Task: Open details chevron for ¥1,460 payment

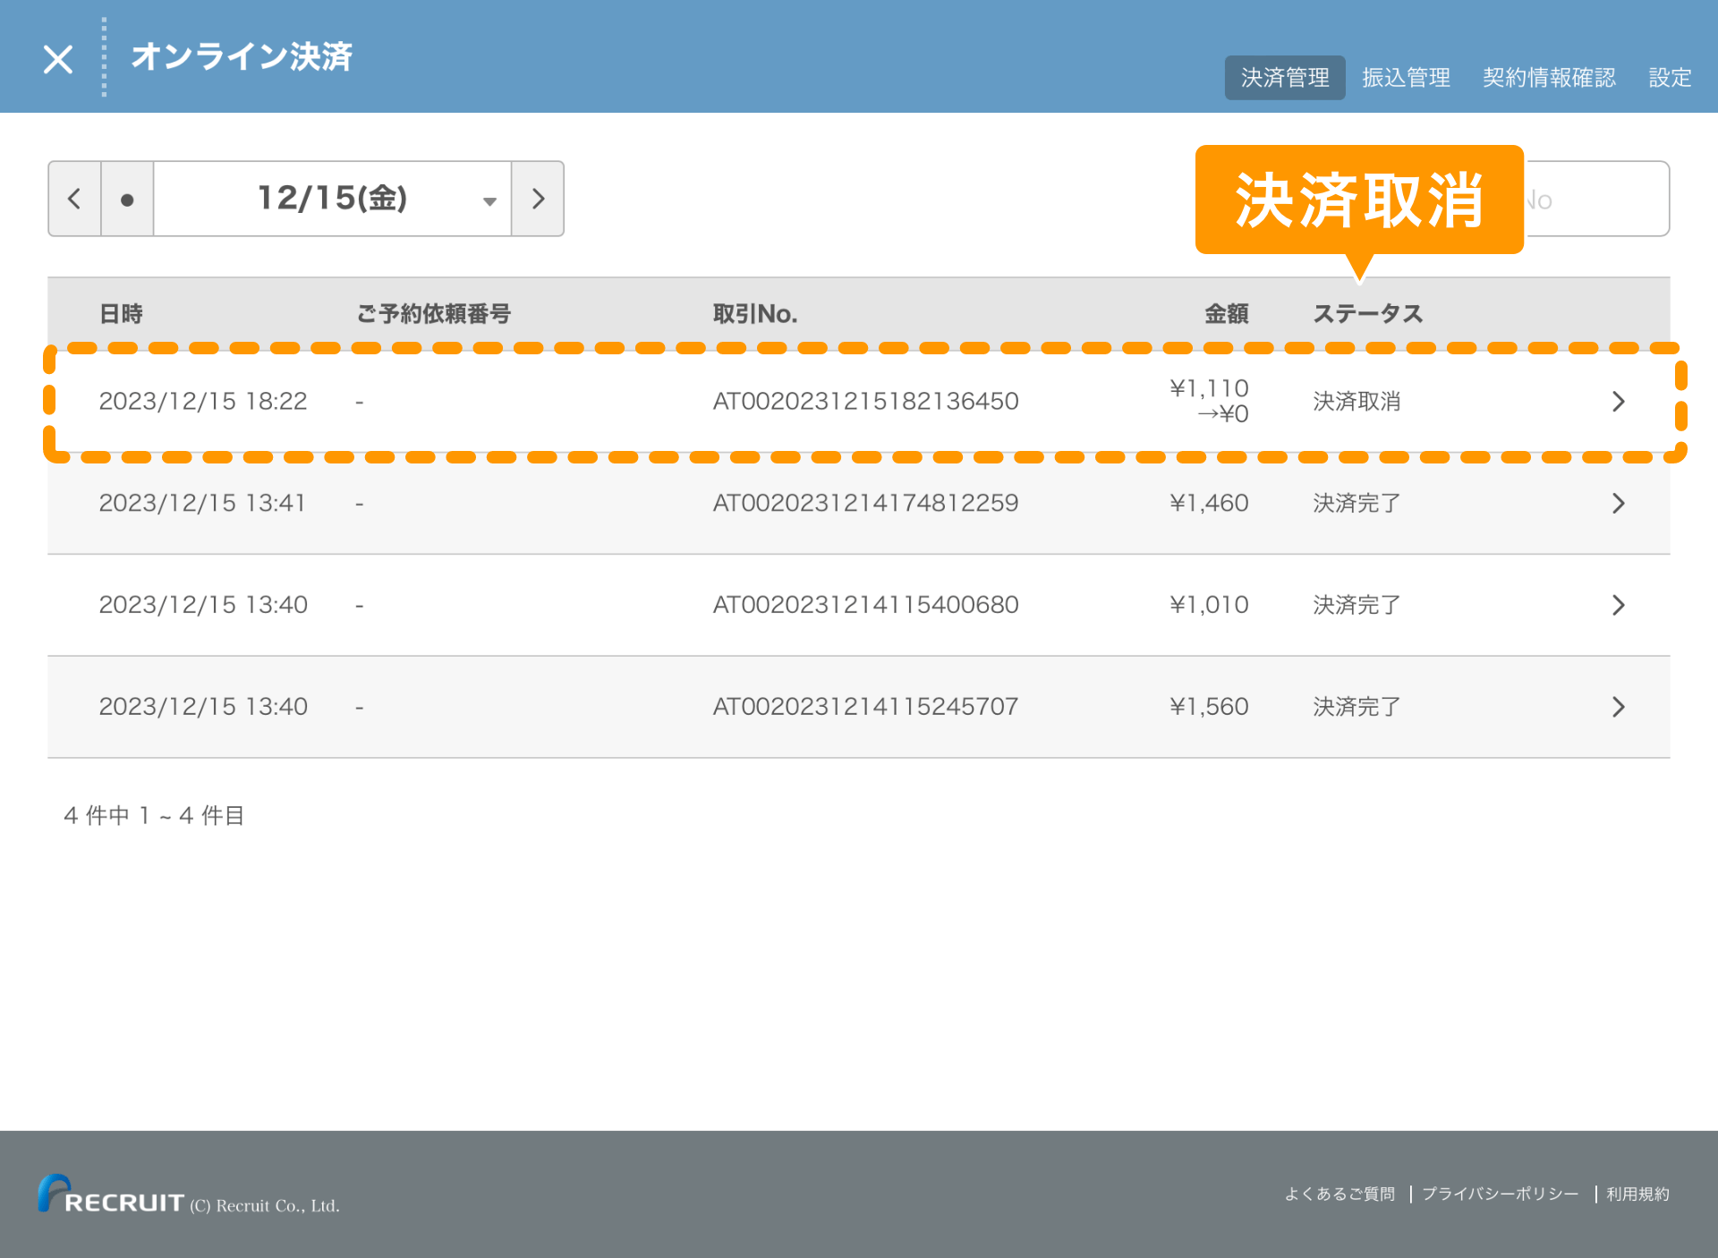Action: pyautogui.click(x=1618, y=504)
